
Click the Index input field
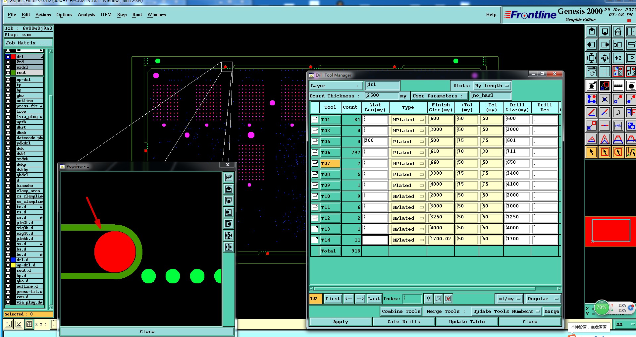tap(412, 299)
